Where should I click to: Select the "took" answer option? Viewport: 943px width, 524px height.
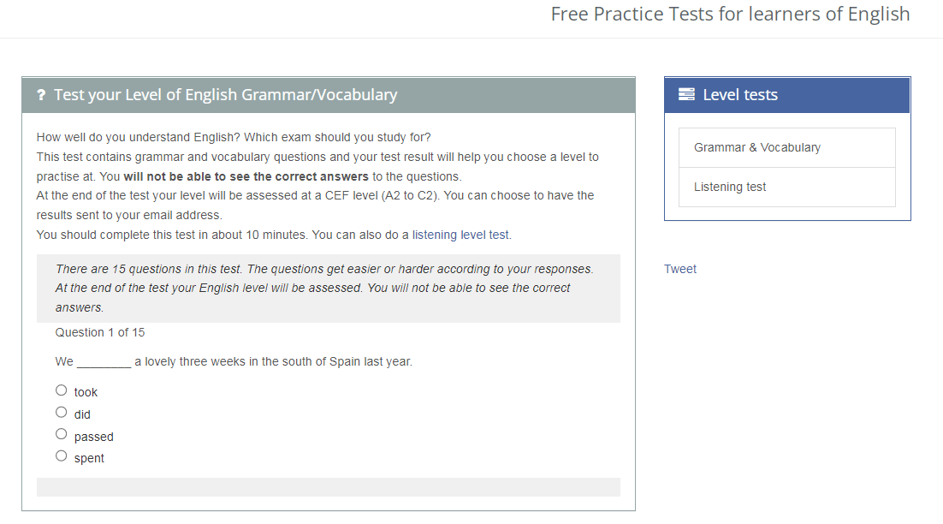pos(61,390)
